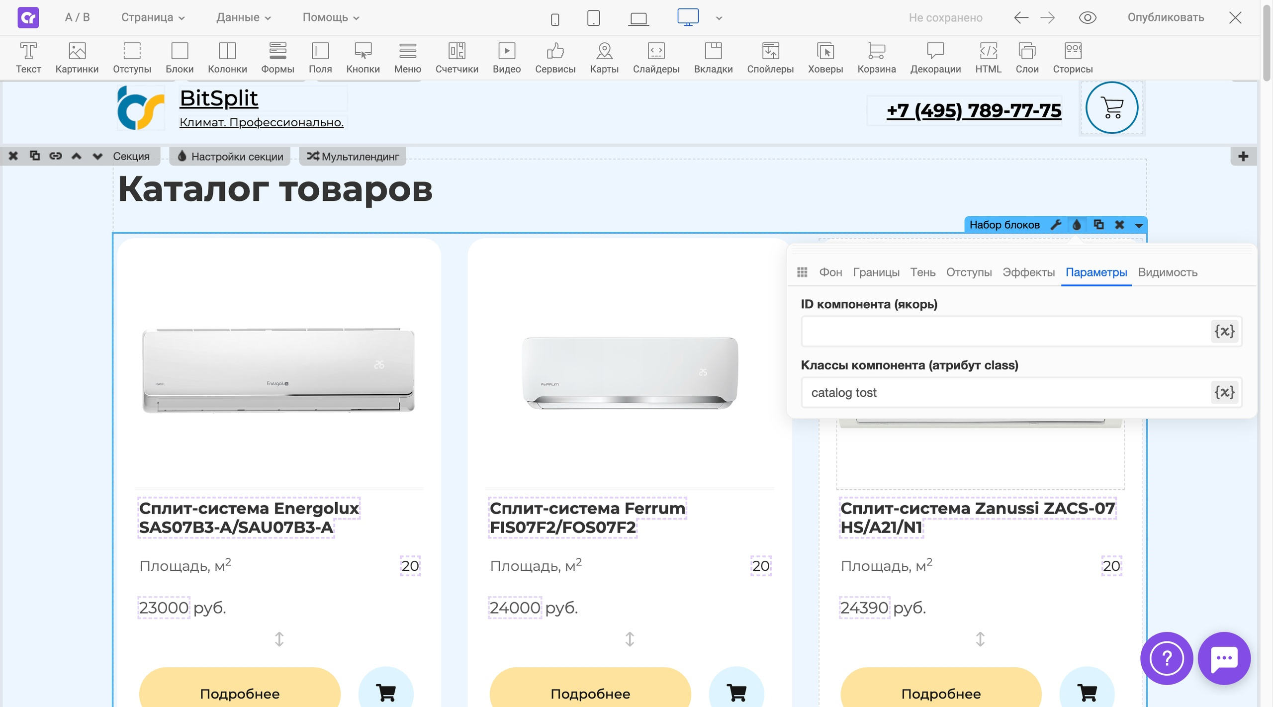Open the Помощь dropdown menu

[331, 17]
